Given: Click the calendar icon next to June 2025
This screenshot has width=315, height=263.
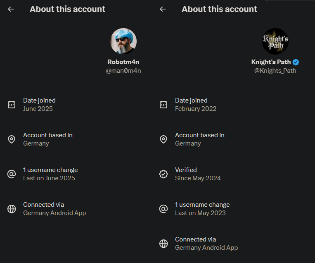Looking at the screenshot, I should pyautogui.click(x=12, y=105).
